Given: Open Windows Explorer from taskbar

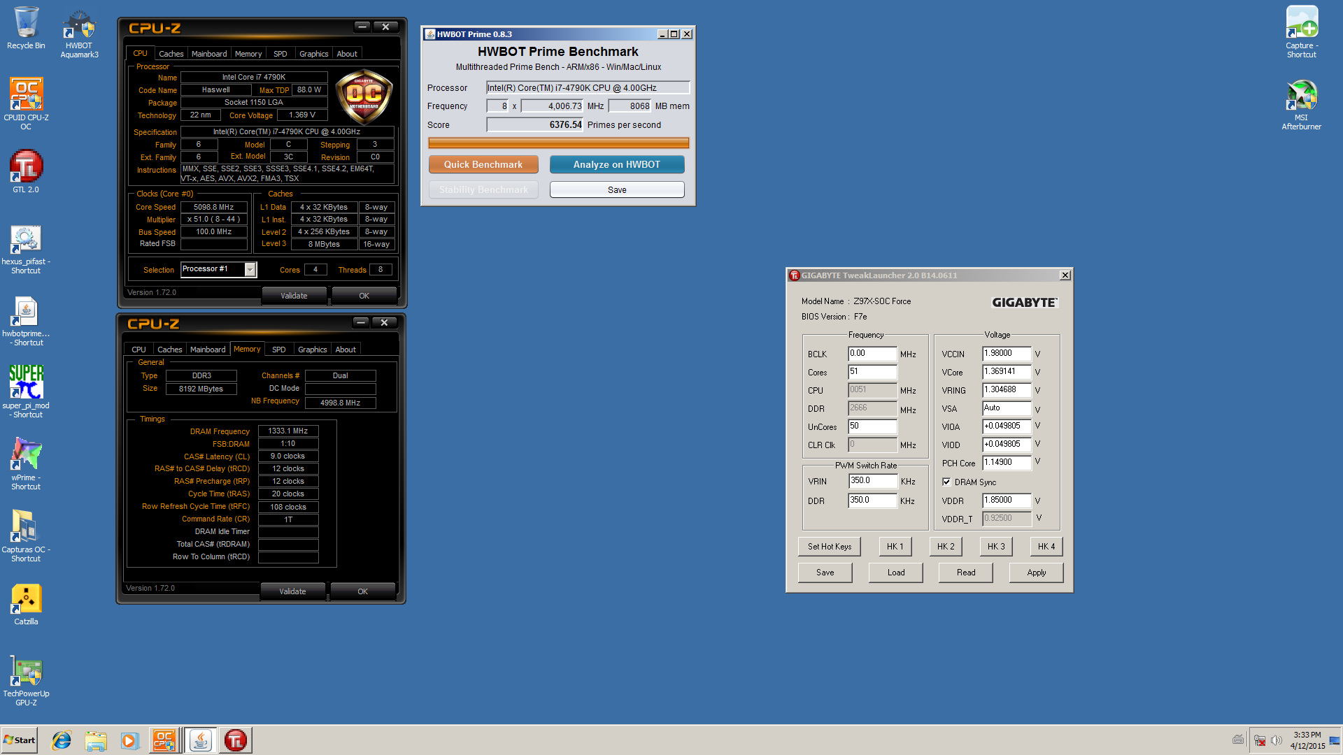Looking at the screenshot, I should 96,740.
